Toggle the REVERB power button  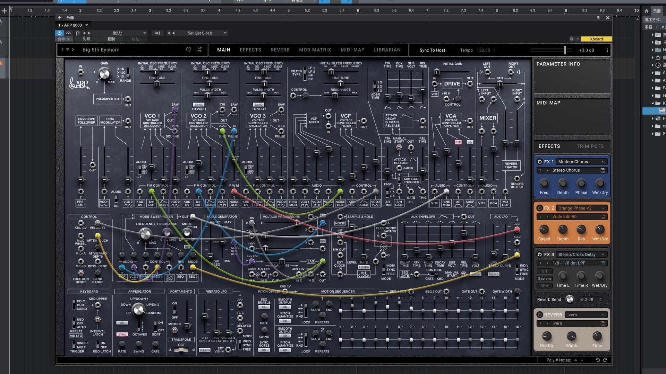tap(539, 315)
